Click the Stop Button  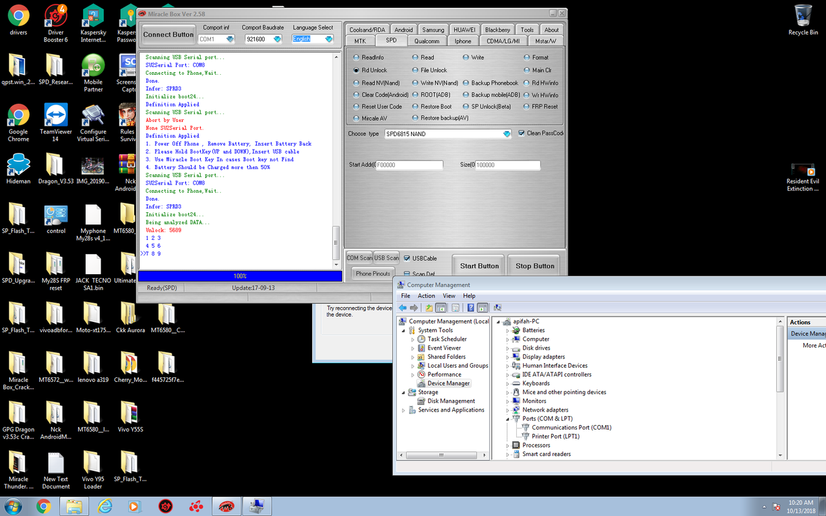tap(535, 266)
